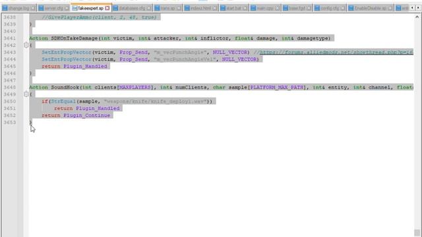Switch to the main.cpp tab
422x237 pixels.
point(265,8)
